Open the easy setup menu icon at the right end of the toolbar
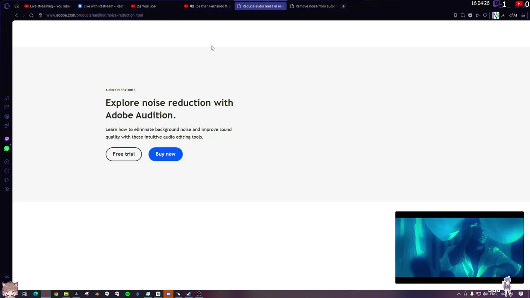The image size is (530, 298). [x=523, y=15]
